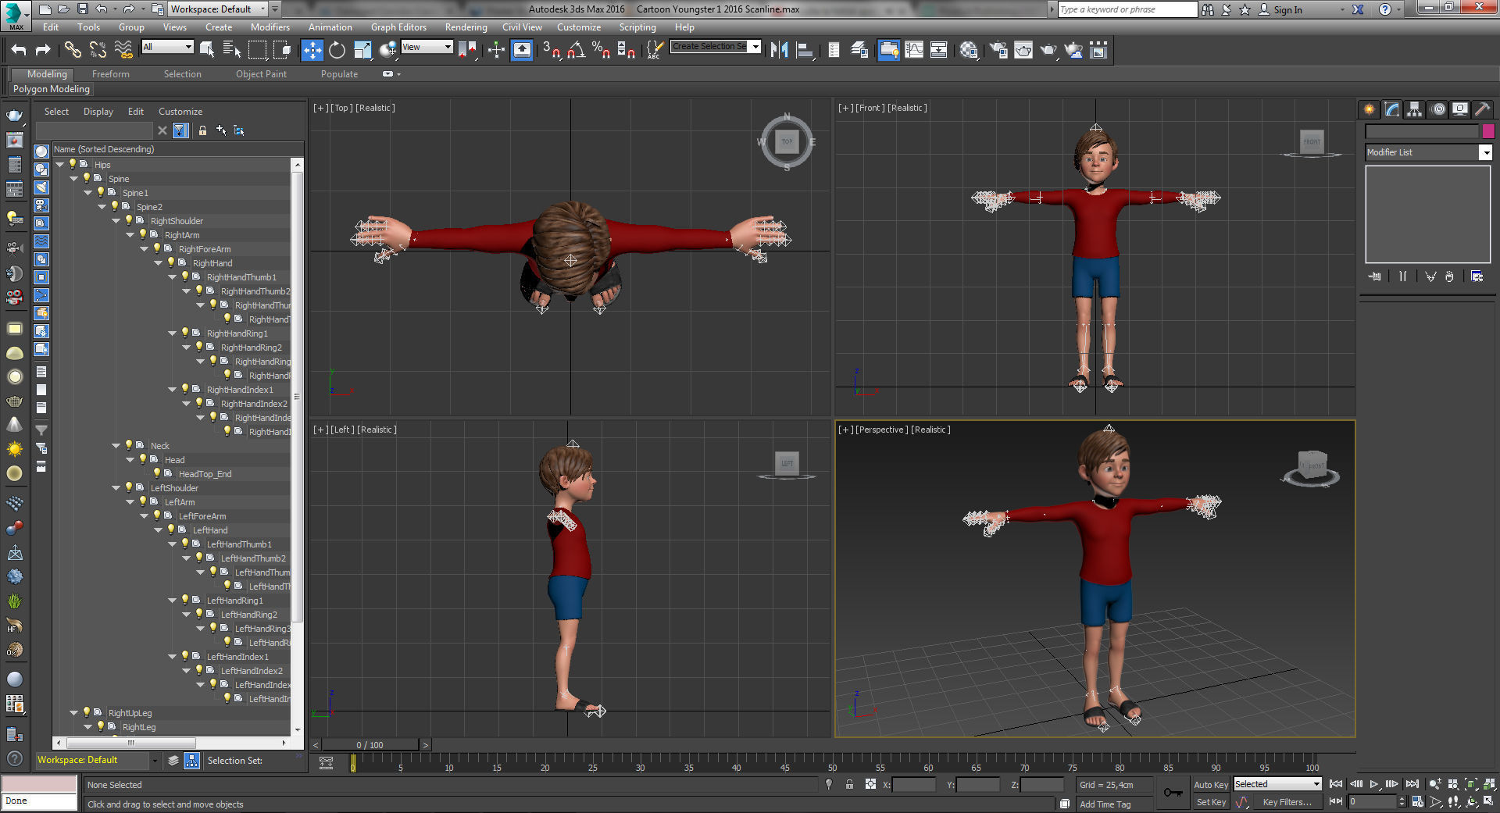Open the Graph Editors menu

click(398, 27)
